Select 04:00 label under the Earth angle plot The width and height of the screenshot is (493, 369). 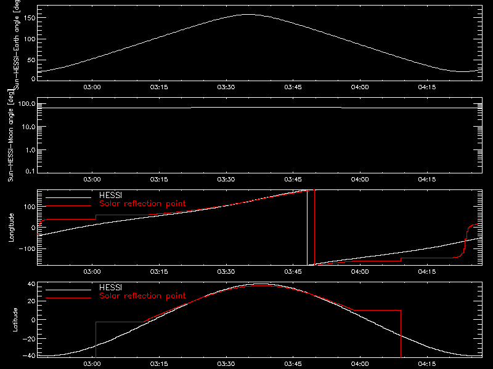tap(360, 87)
